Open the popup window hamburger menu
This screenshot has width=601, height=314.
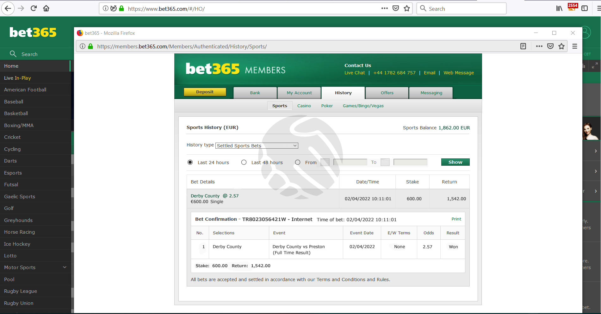pyautogui.click(x=575, y=46)
